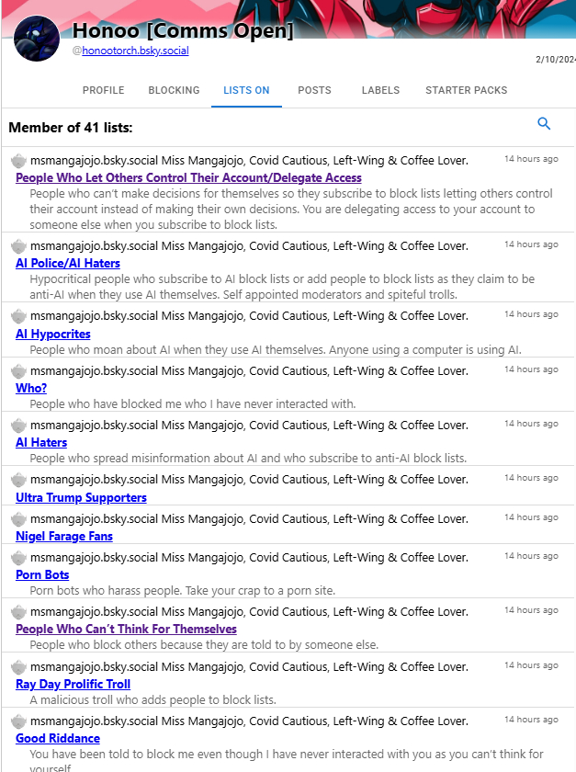
Task: Click Honoo's profile avatar picture
Action: [37, 40]
